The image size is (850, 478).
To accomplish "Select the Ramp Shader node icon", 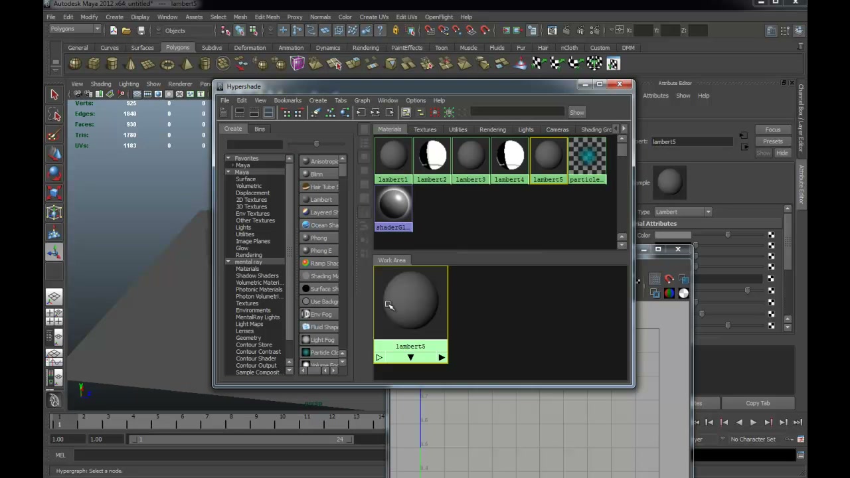I will click(305, 263).
